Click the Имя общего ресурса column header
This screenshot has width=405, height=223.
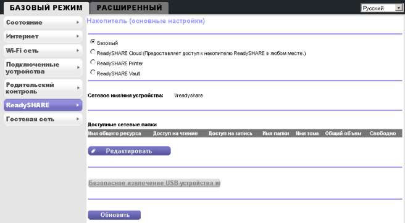(114, 133)
